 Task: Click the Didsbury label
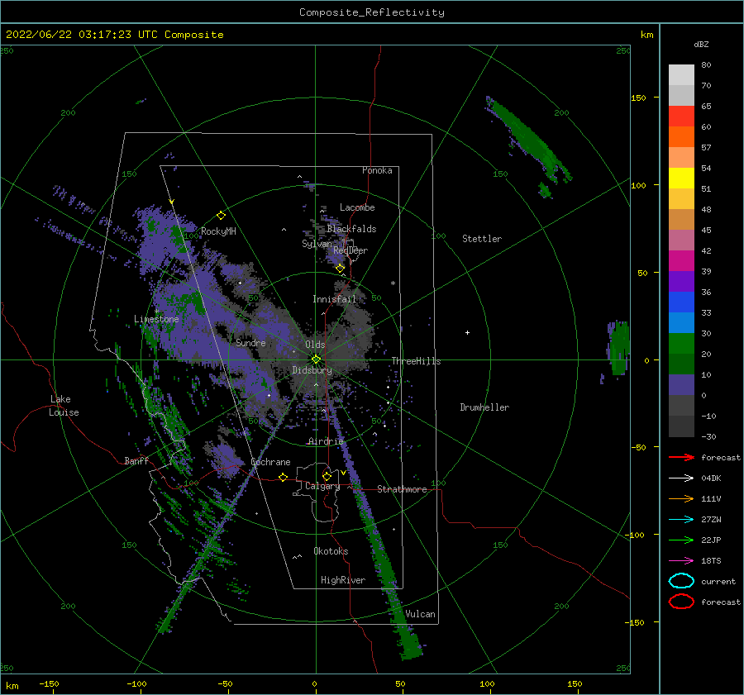(312, 370)
